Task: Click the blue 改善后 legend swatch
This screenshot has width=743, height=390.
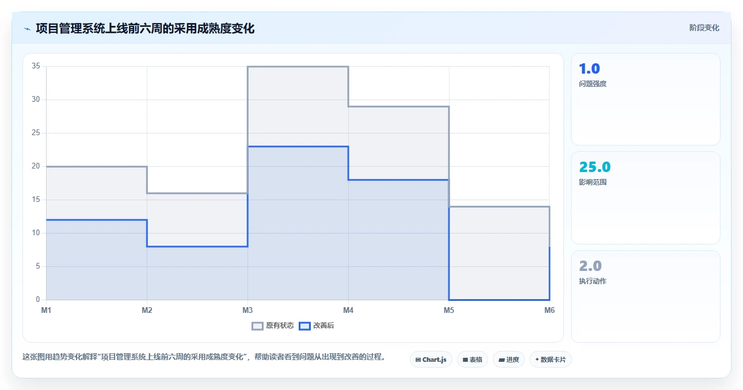Action: click(x=304, y=326)
